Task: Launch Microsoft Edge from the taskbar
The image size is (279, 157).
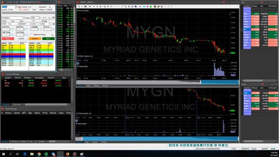Action: point(25,154)
